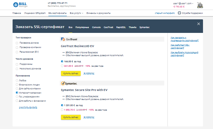Open the user1@user1.com account dropdown
Screen dimensions: 213x129
[x=183, y=4]
